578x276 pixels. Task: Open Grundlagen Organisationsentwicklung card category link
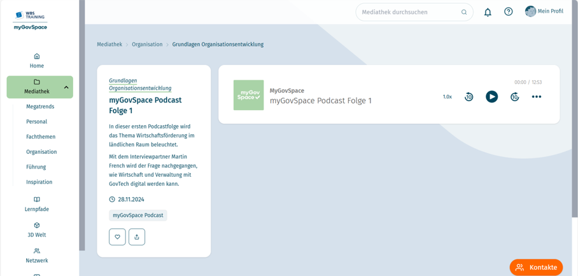[140, 85]
